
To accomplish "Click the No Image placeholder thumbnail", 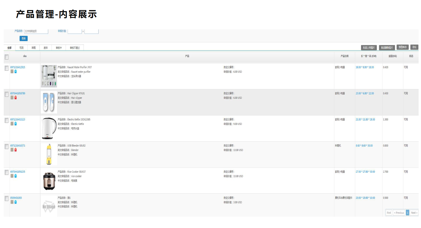I will click(49, 206).
